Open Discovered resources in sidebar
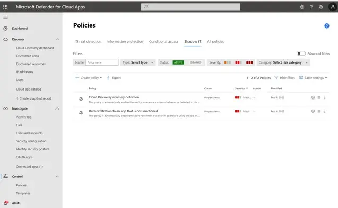This screenshot has height=208, width=338. click(31, 64)
